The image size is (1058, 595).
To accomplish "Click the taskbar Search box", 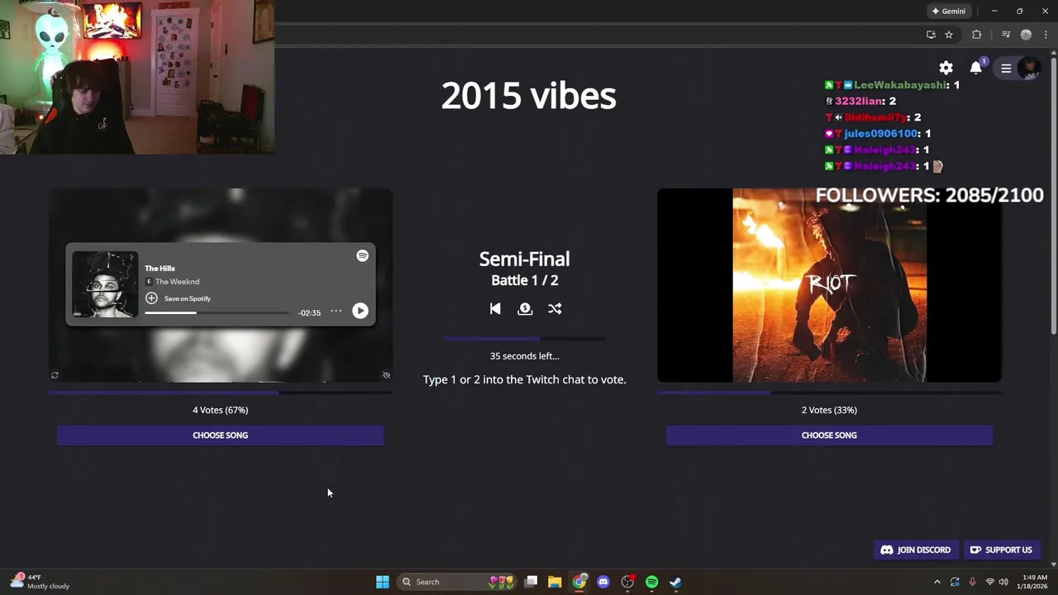I will [x=456, y=582].
